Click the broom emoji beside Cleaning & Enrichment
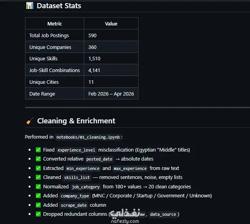The height and width of the screenshot is (224, 250). click(30, 121)
